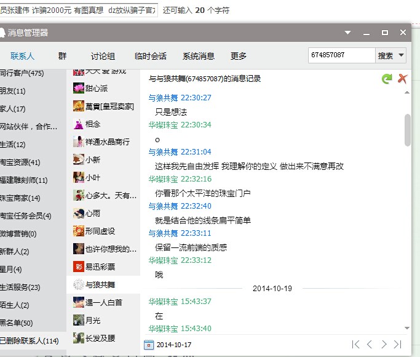Select the 长发及腰 contact avatar
This screenshot has height=357, width=420.
click(x=79, y=339)
